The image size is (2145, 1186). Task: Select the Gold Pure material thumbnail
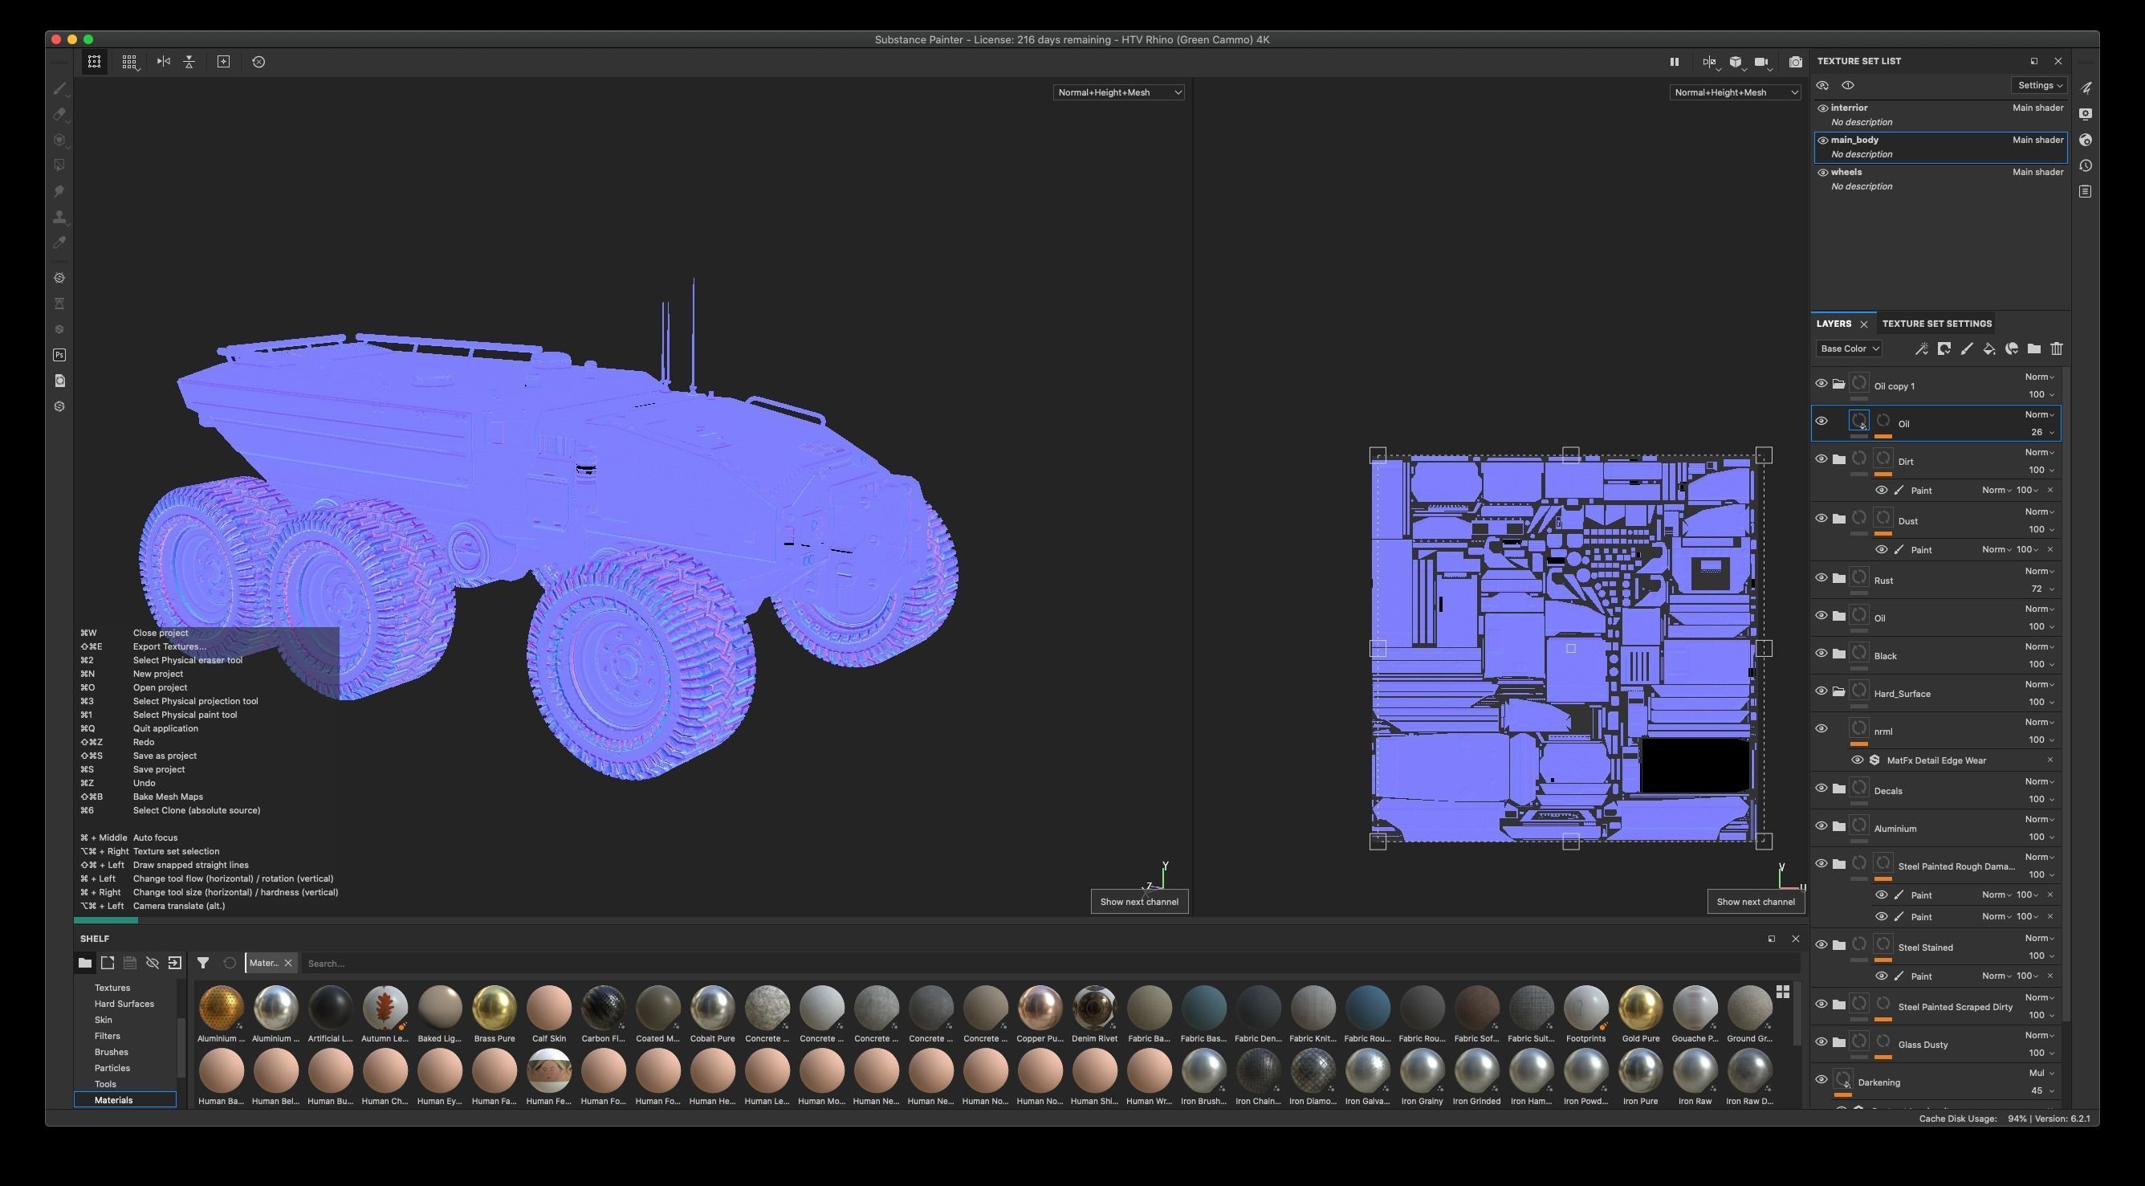(x=1639, y=1007)
